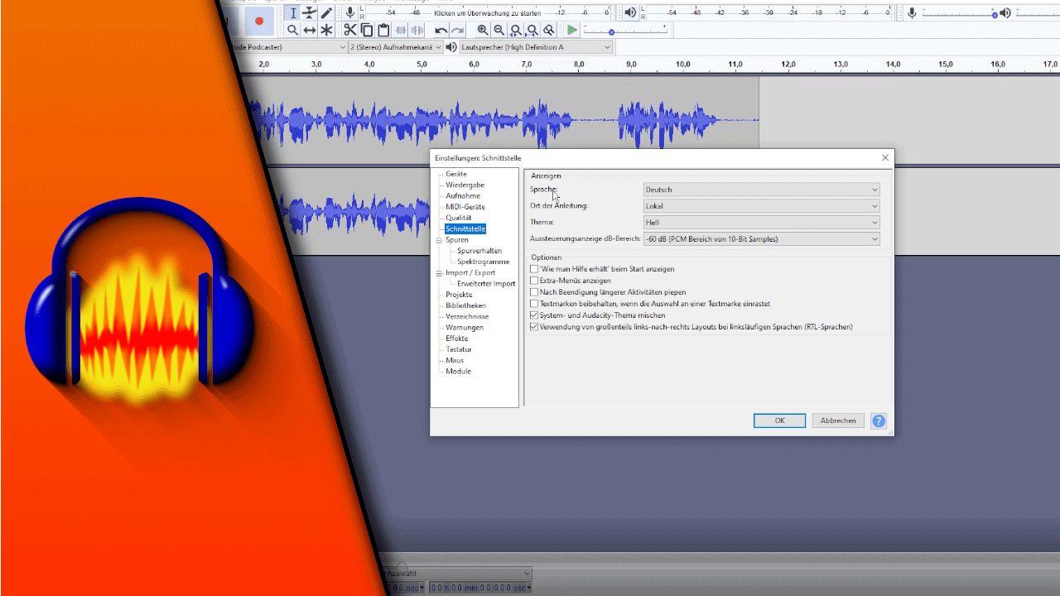1060x596 pixels.
Task: Select the Time Shift arrows tool
Action: [310, 30]
